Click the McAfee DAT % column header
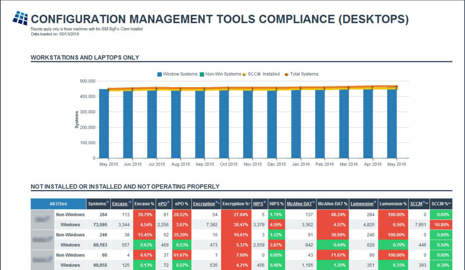 pyautogui.click(x=332, y=204)
